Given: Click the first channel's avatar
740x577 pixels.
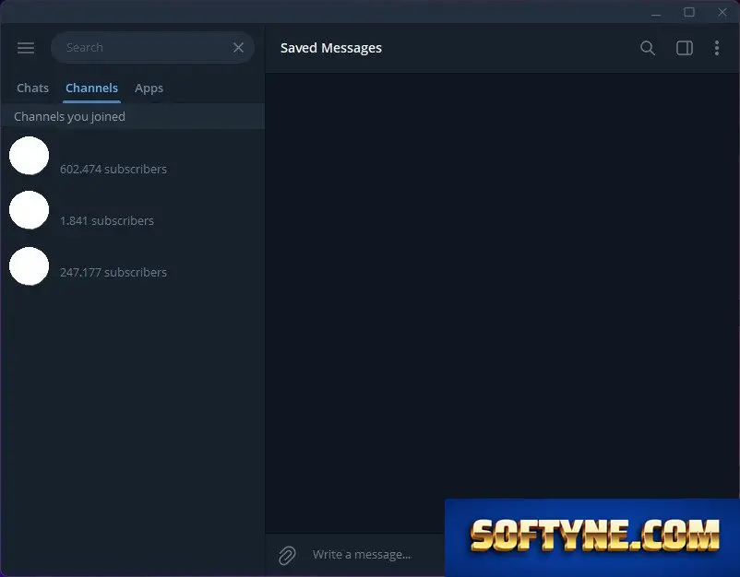Looking at the screenshot, I should coord(30,156).
